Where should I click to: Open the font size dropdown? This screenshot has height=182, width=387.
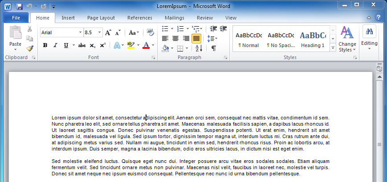100,32
